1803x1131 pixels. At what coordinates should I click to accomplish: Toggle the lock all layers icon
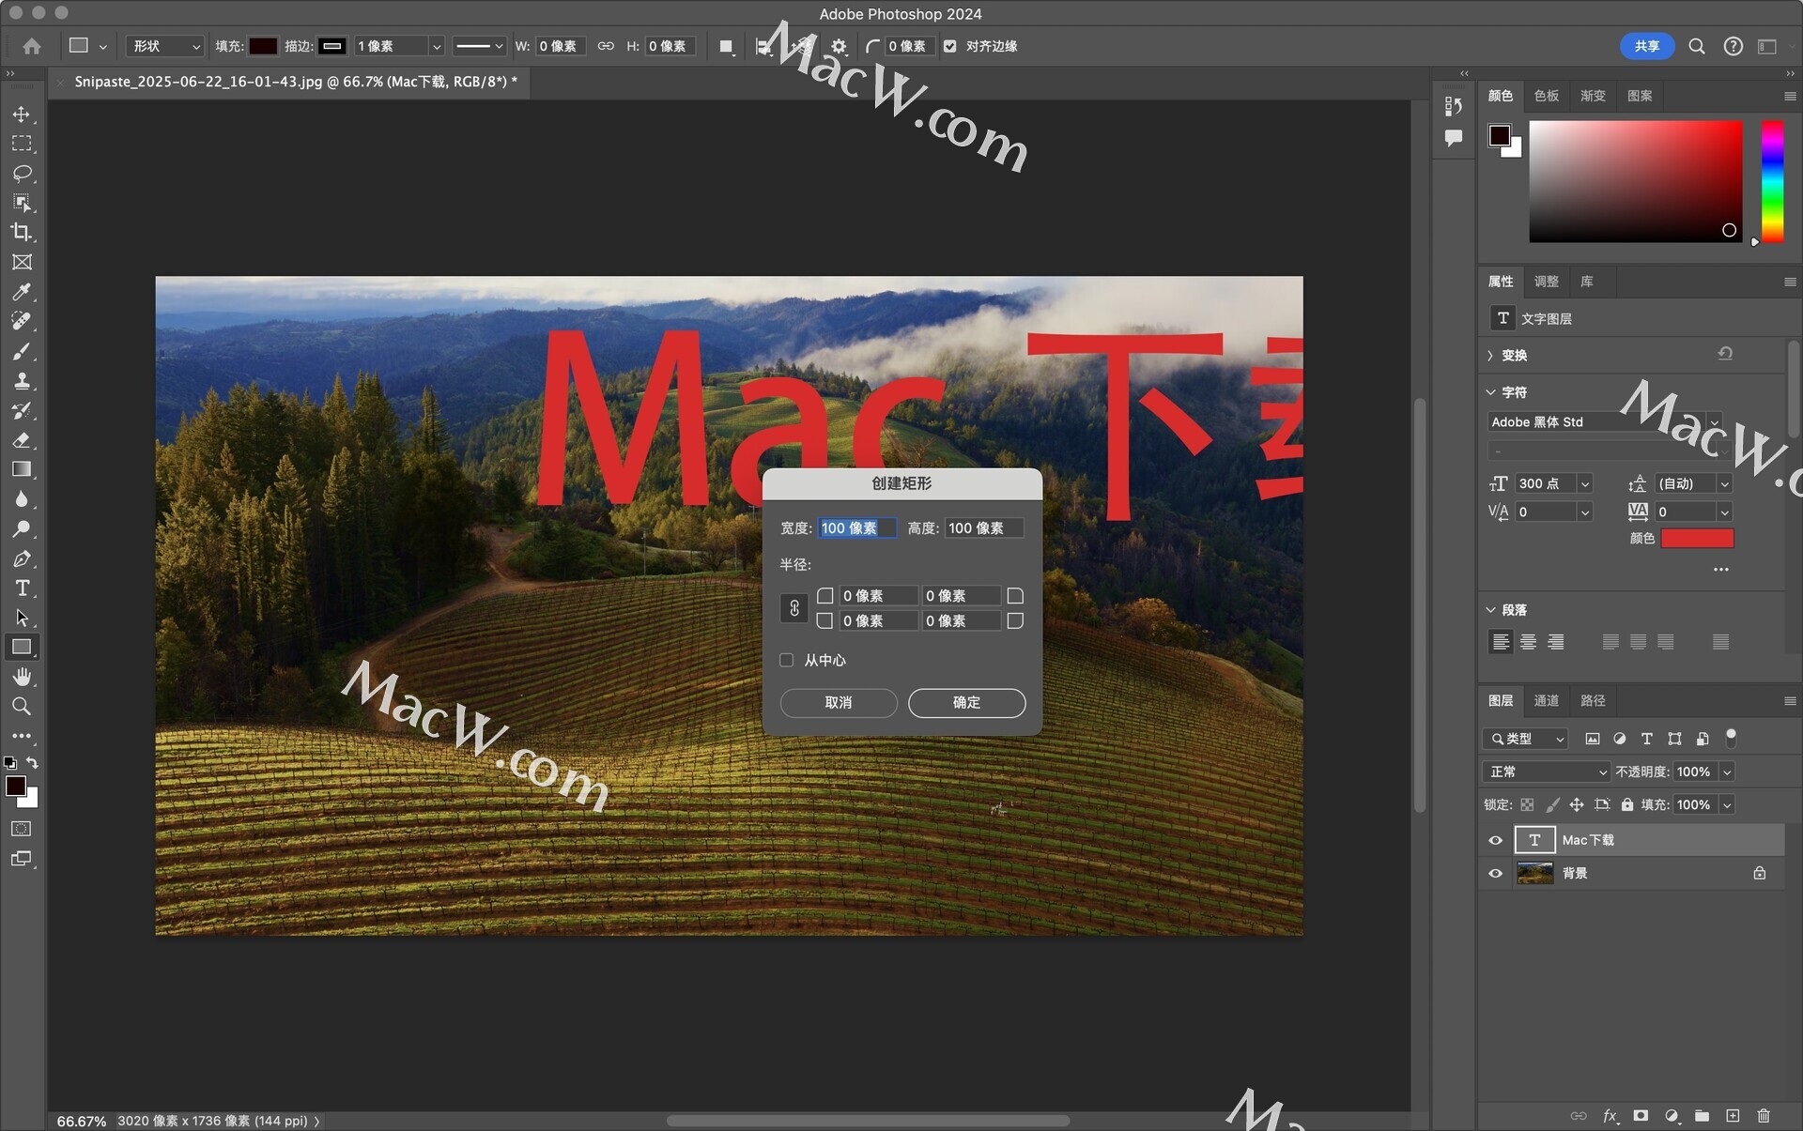click(1627, 804)
